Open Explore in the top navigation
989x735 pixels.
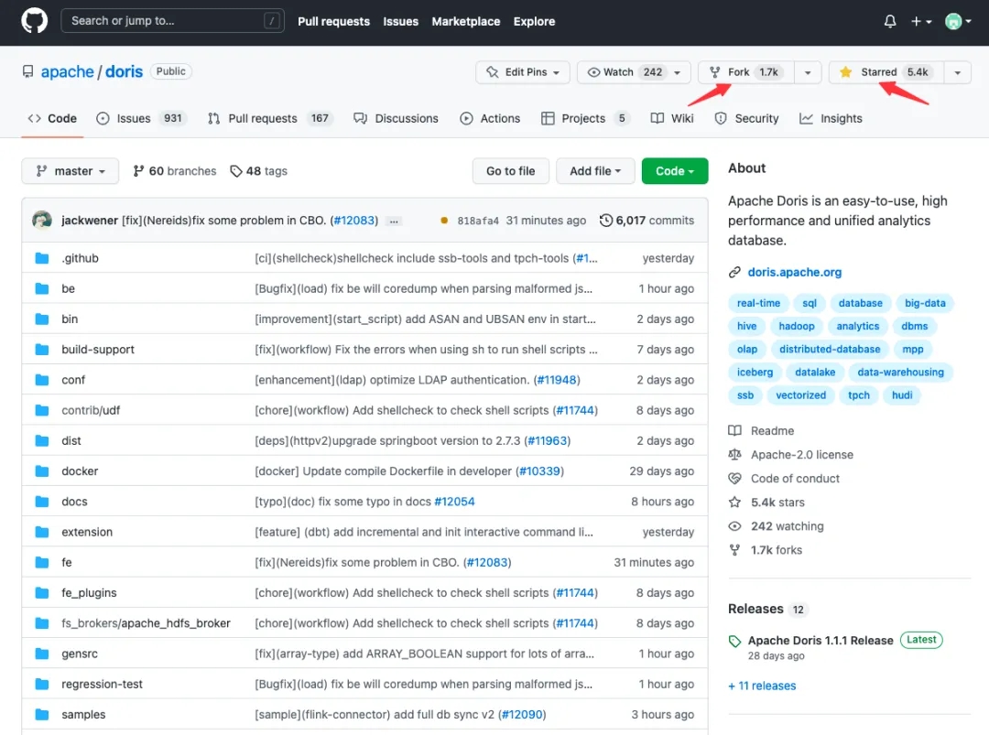(x=534, y=21)
